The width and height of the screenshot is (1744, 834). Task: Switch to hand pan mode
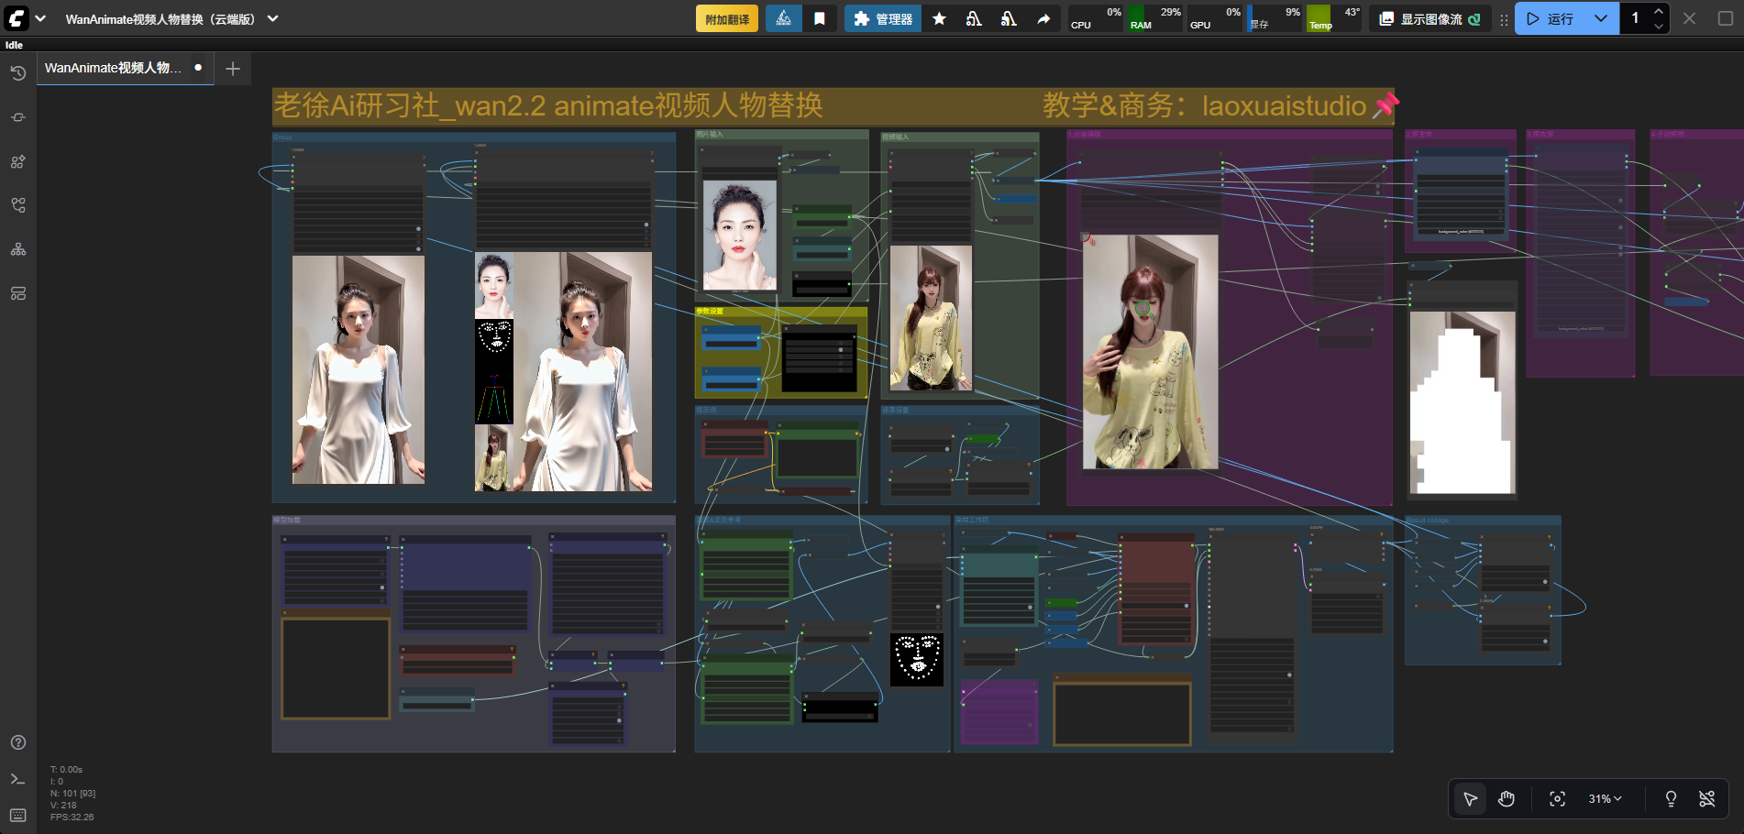(x=1507, y=799)
